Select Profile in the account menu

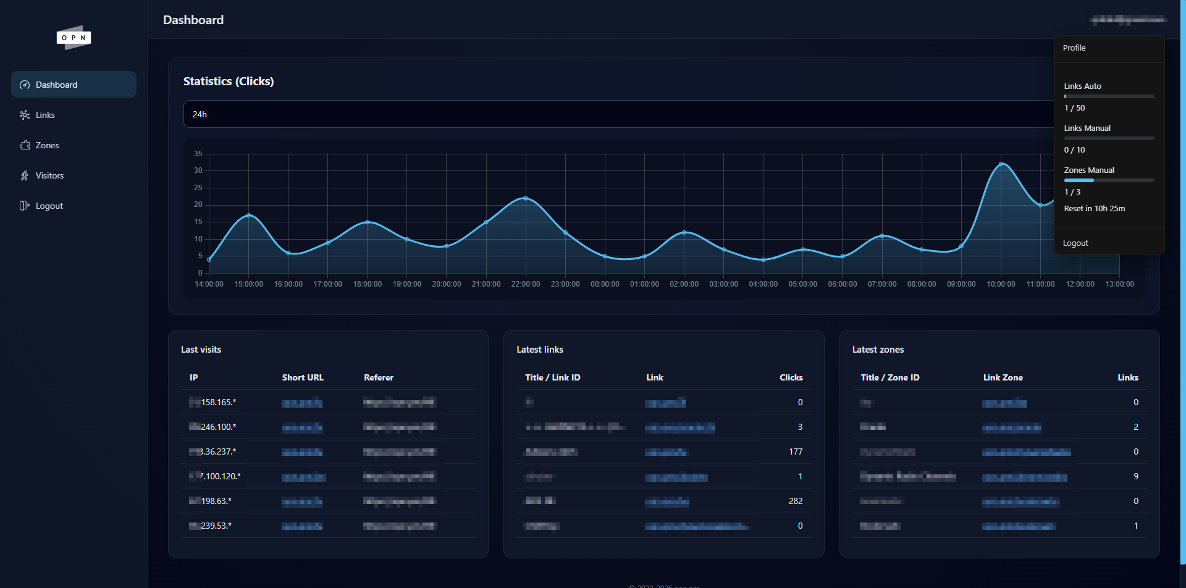click(x=1075, y=48)
